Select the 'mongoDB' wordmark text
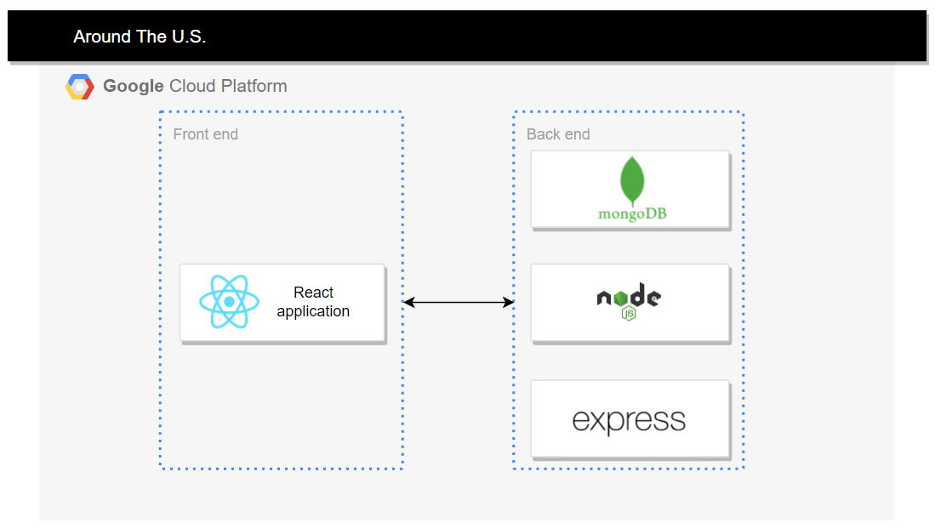This screenshot has width=935, height=529. pos(632,214)
